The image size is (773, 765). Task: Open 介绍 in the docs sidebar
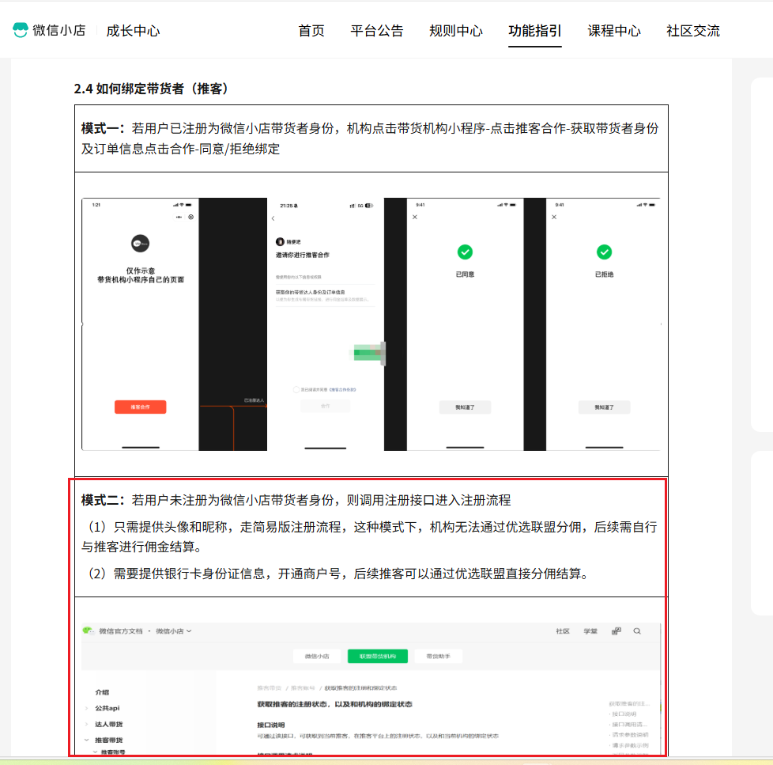(x=102, y=692)
